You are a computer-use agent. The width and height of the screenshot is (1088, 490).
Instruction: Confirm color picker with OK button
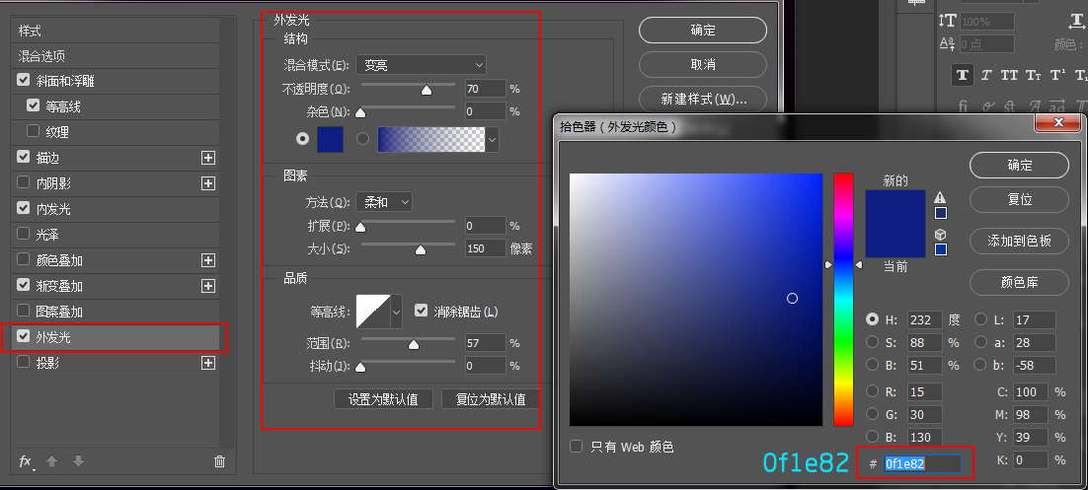pos(1019,166)
